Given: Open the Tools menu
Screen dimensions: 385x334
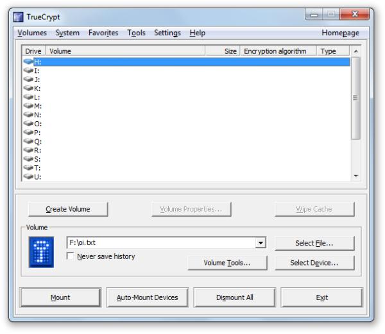Looking at the screenshot, I should point(136,33).
